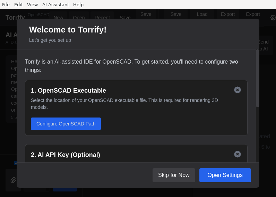Click the Recent button in the background toolbar

[102, 16]
